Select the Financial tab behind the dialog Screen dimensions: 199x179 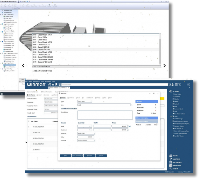click(x=46, y=95)
